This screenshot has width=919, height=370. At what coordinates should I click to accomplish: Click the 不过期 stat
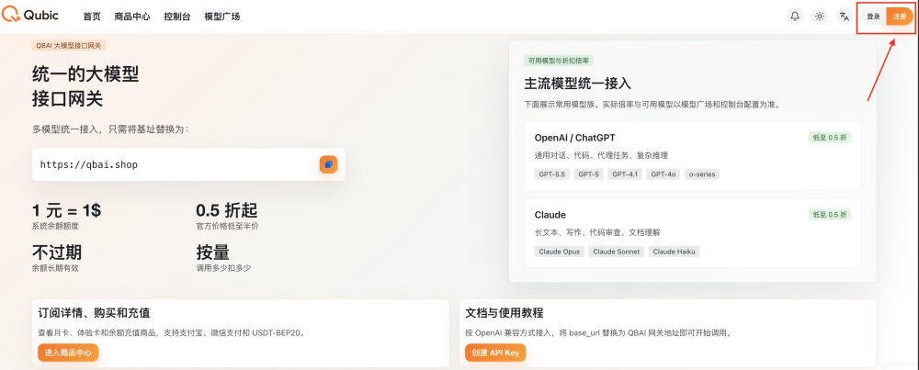tap(57, 252)
